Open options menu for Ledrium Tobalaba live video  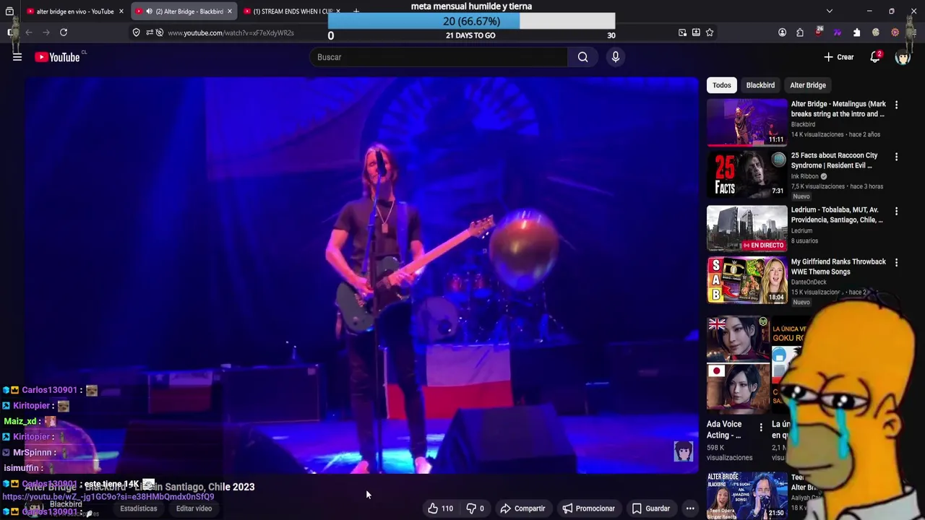[x=896, y=212]
